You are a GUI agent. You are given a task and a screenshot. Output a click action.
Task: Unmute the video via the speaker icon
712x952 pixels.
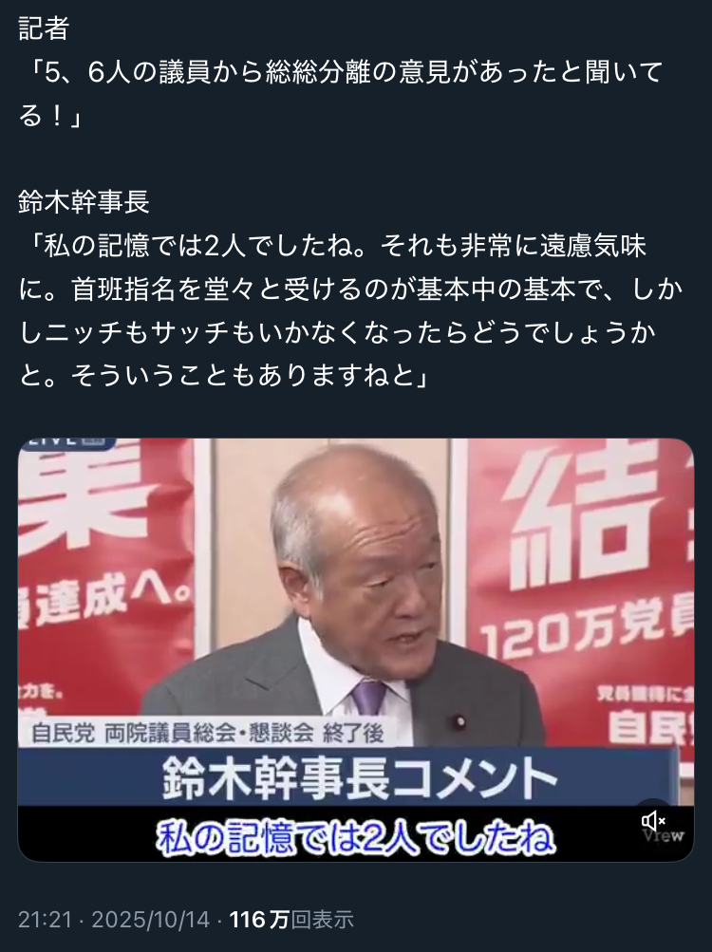653,821
